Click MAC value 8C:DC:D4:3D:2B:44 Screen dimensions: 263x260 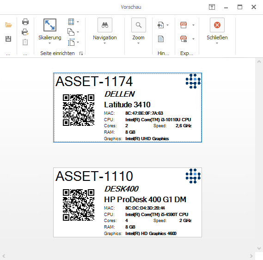pyautogui.click(x=145, y=208)
